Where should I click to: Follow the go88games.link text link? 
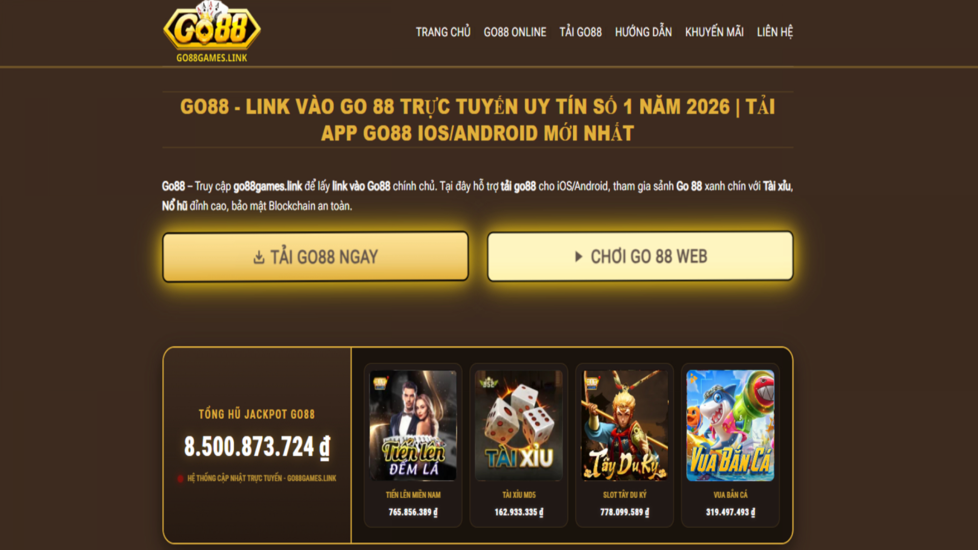[x=267, y=186]
